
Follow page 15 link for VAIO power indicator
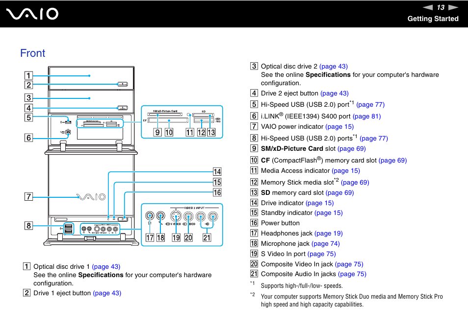339,127
